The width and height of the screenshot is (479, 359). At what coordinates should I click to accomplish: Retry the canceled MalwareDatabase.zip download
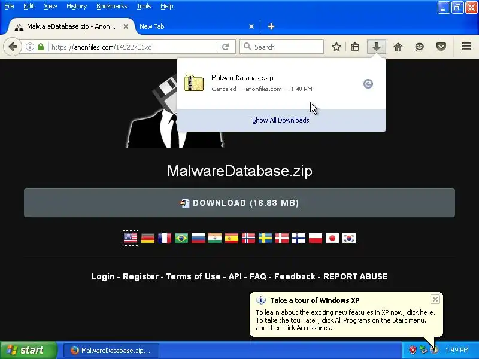coord(368,84)
